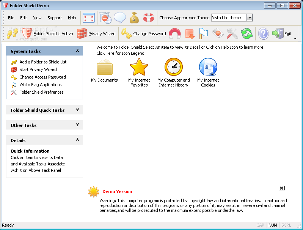Click the NUM status bar indicator
This screenshot has height=230, width=303.
click(x=273, y=225)
